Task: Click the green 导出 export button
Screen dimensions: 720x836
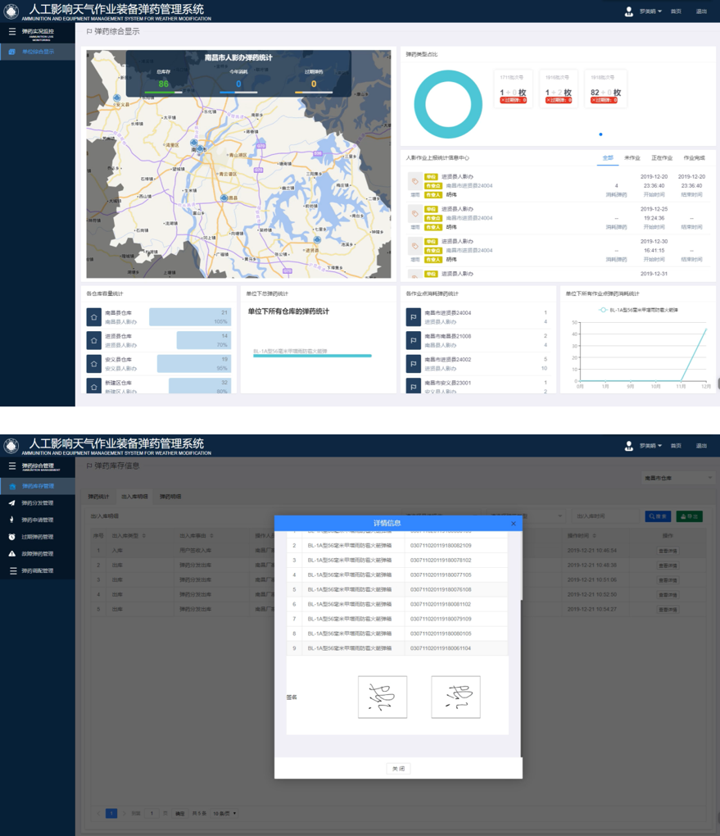Action: click(688, 516)
